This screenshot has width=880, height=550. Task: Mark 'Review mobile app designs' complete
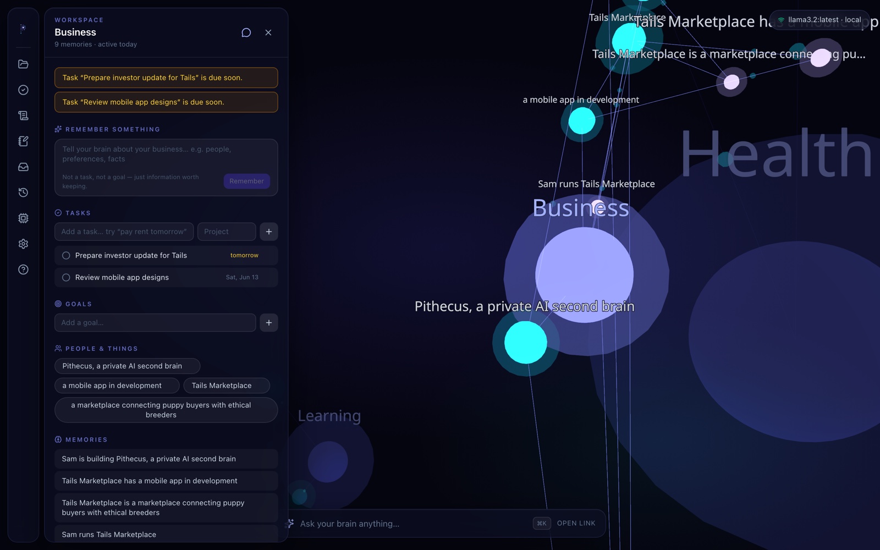[66, 277]
